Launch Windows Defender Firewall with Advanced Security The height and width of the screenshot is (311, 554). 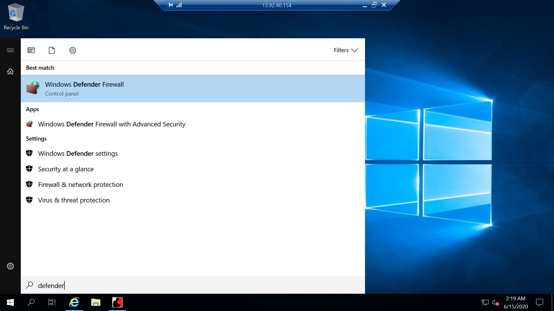193,124
